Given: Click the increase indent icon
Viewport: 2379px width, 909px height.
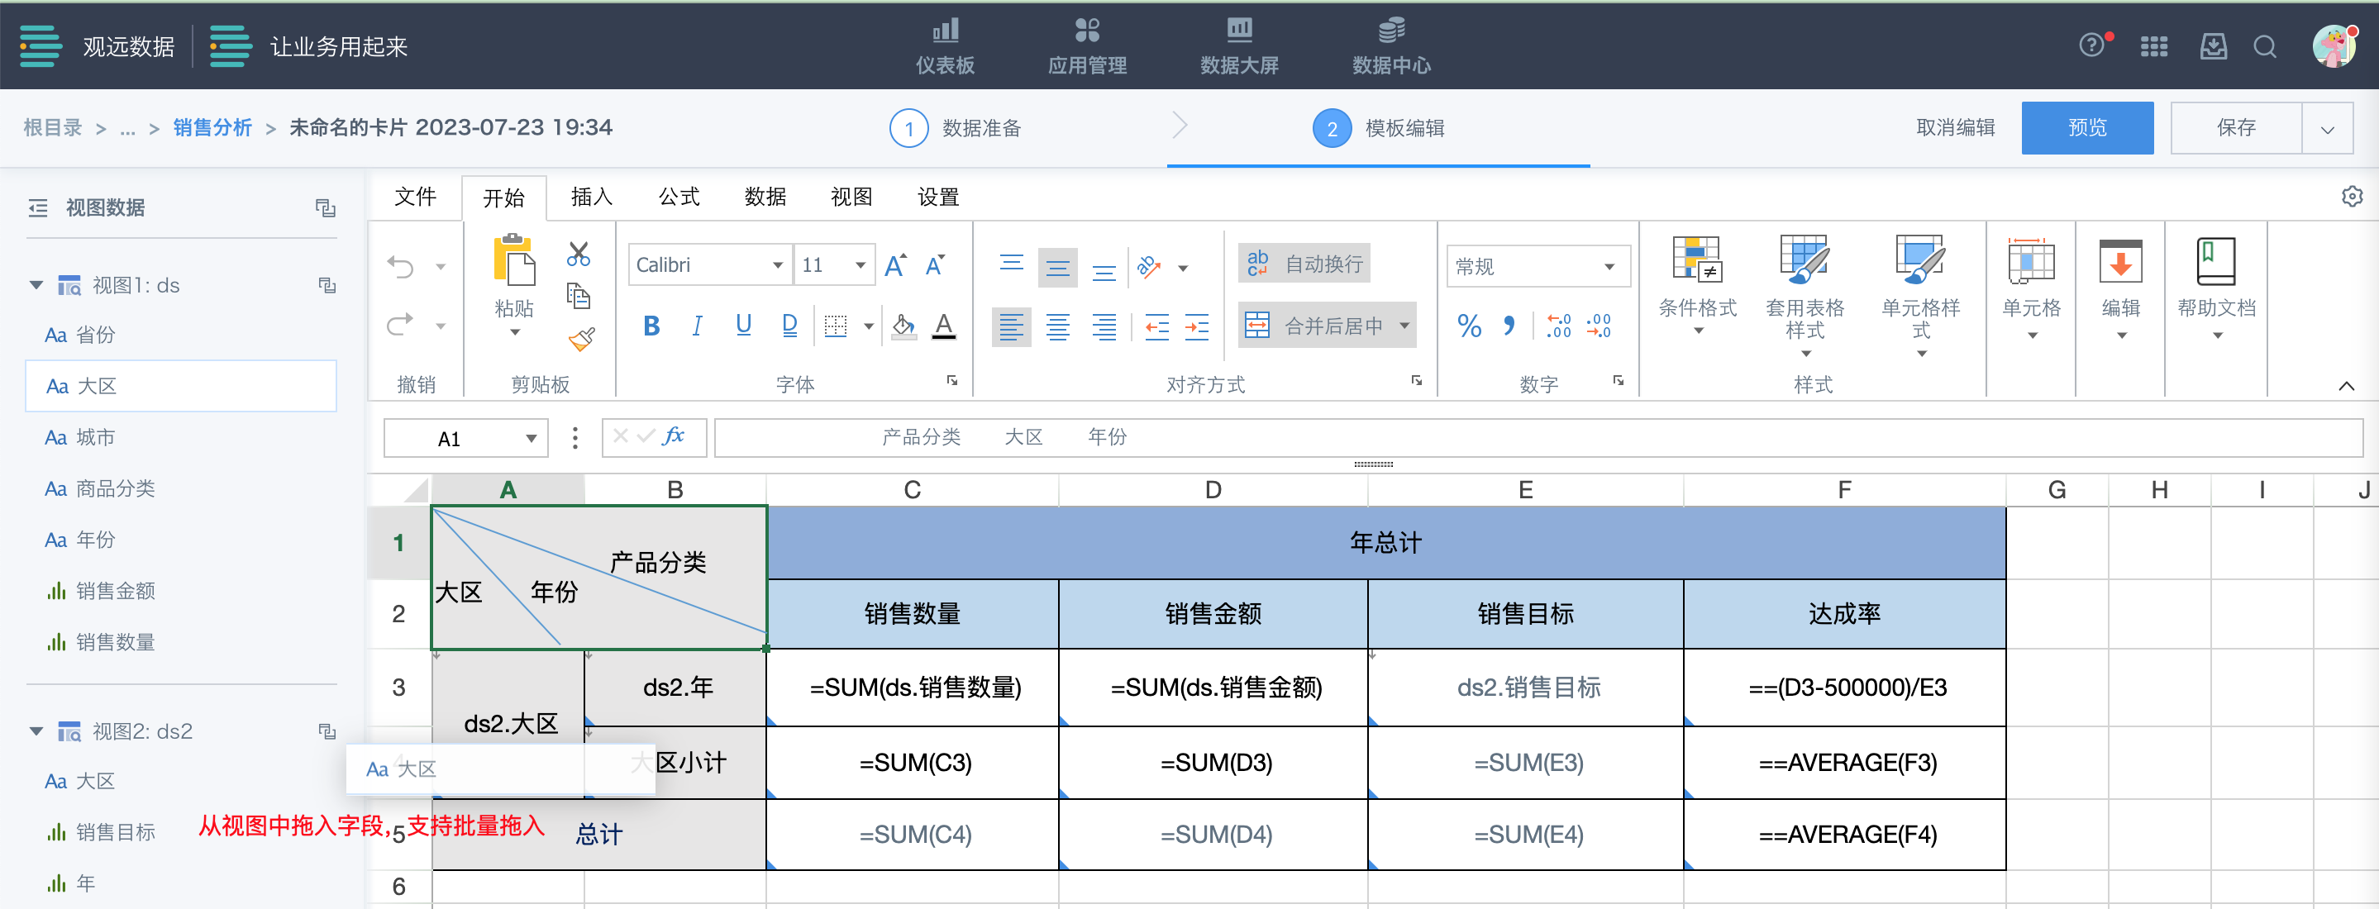Looking at the screenshot, I should tap(1197, 326).
